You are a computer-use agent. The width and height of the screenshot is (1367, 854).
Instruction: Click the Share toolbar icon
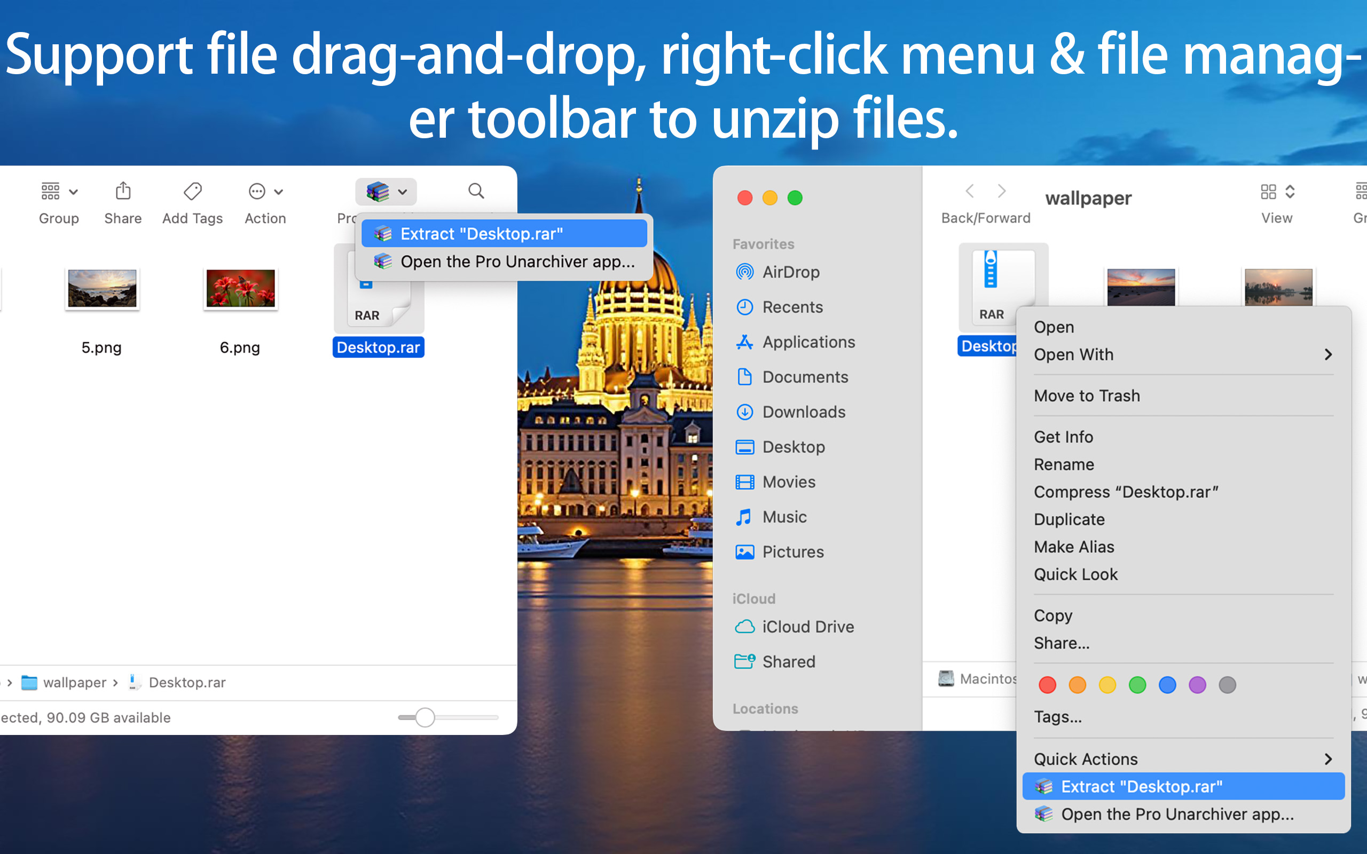pyautogui.click(x=123, y=191)
